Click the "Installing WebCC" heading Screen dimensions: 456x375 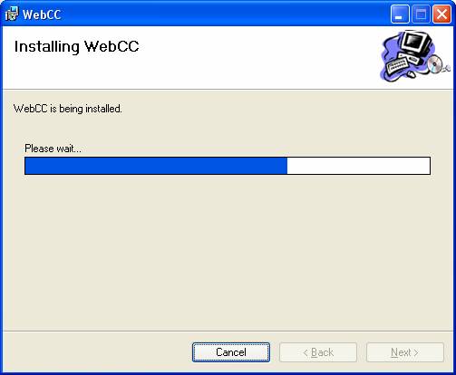76,47
